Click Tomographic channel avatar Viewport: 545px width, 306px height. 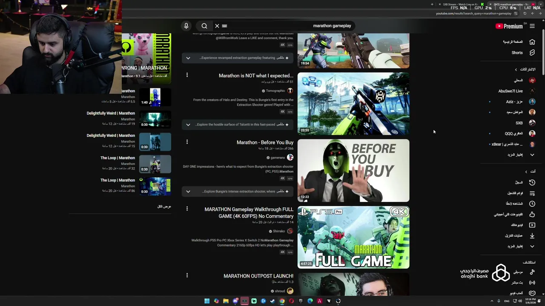pyautogui.click(x=290, y=91)
